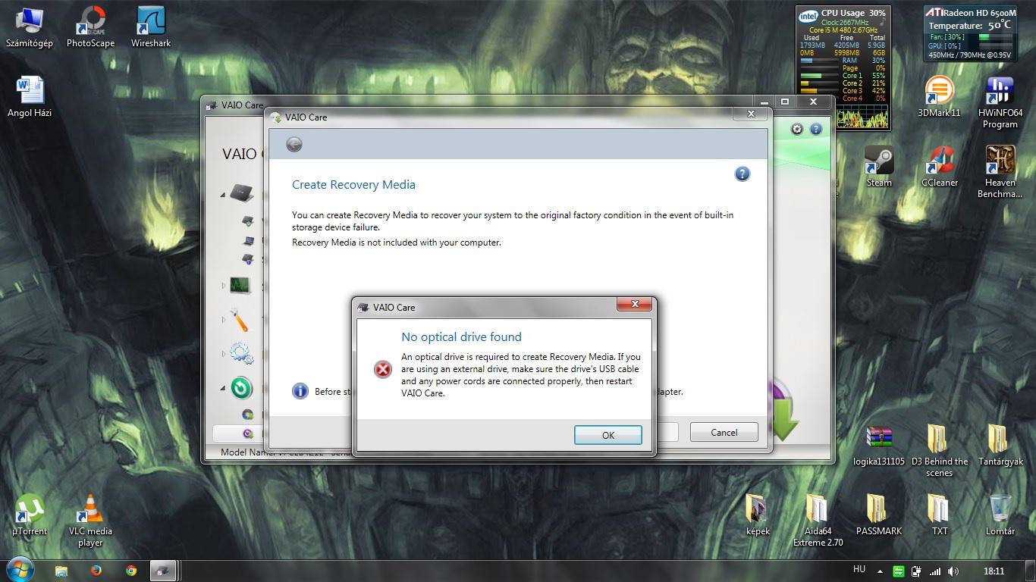Open the D3 Behind the scenes folder
The image size is (1036, 582).
939,451
